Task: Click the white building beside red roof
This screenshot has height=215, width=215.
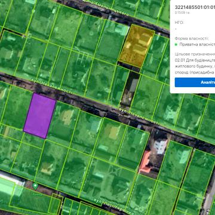Action: coord(161,146)
